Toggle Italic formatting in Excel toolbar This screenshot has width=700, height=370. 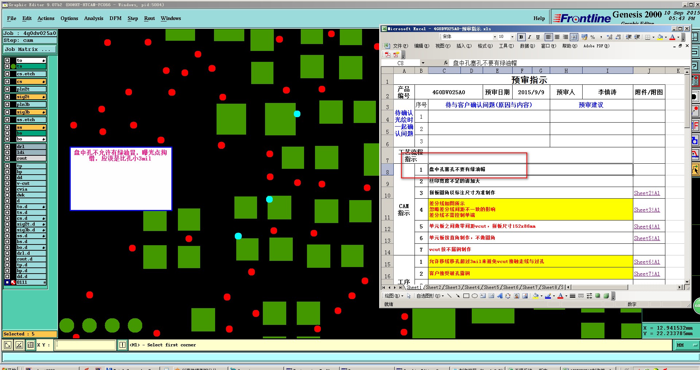[529, 37]
